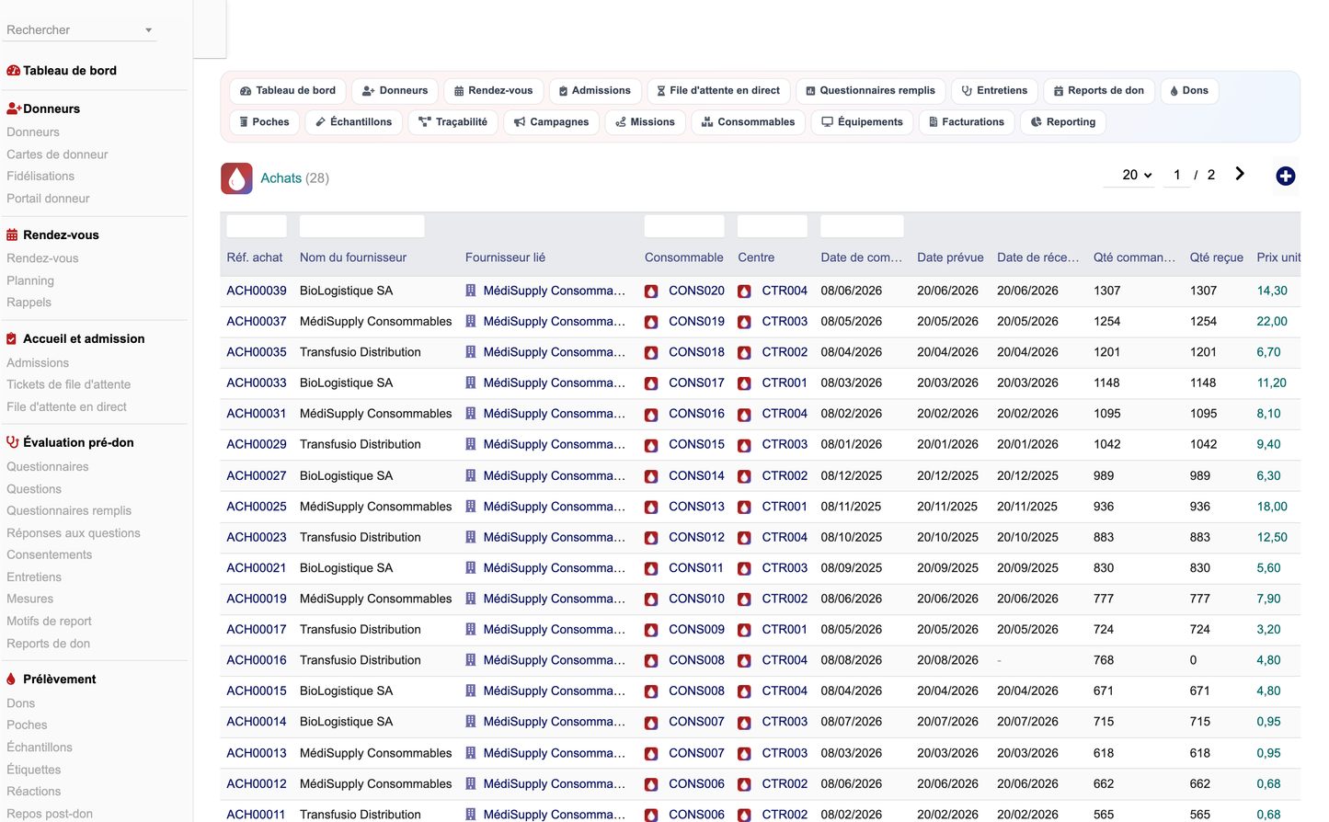Open File d'attente en direct tab

(x=718, y=91)
